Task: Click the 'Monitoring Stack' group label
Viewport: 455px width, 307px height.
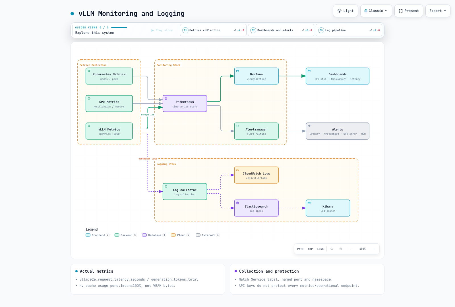Action: tap(169, 65)
